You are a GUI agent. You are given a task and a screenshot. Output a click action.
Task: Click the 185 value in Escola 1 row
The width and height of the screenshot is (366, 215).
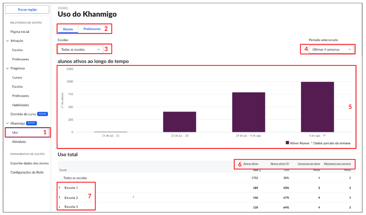tap(256, 188)
